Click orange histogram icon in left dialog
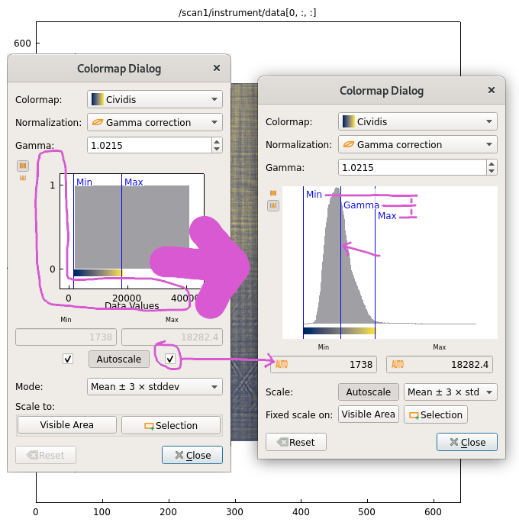Viewport: 519px width, 532px height. tap(23, 166)
